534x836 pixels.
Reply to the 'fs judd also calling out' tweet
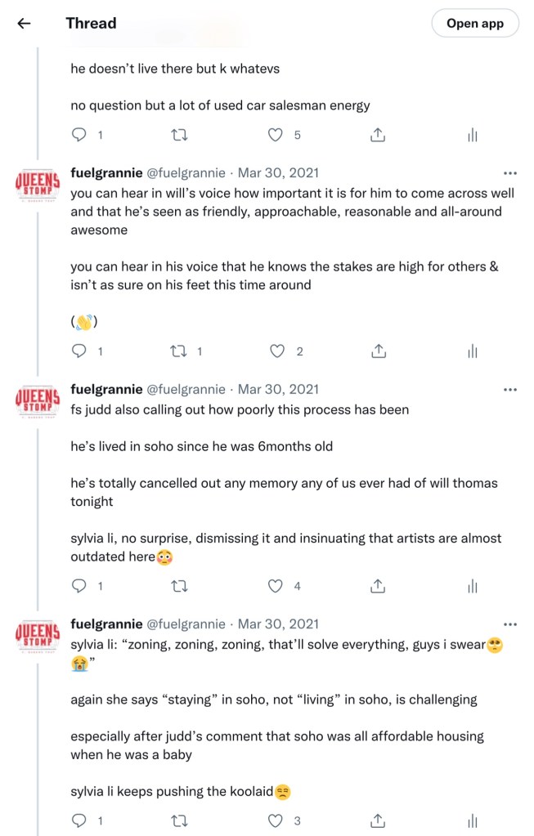(x=79, y=586)
